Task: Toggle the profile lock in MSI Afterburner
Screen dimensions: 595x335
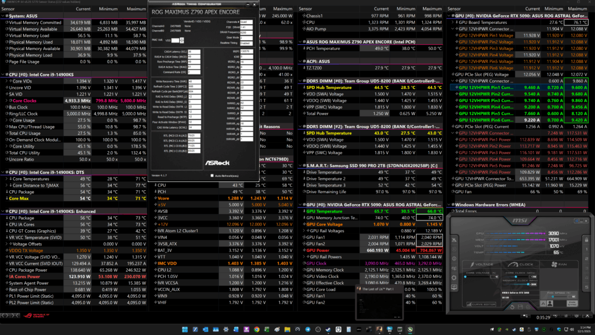Action: [587, 240]
